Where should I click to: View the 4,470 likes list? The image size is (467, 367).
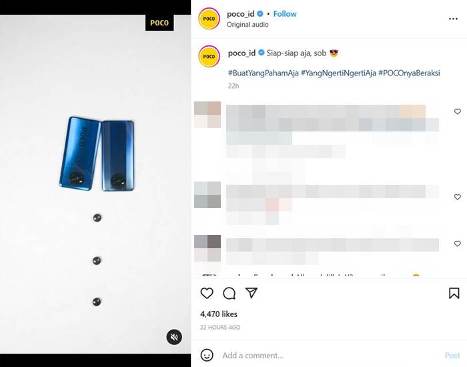click(219, 314)
